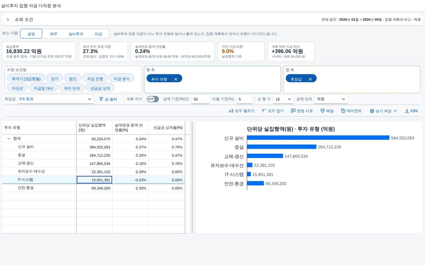Open the 측정값 3개 항목 dropdown
Viewport: 425px width, 265px height.
point(56,99)
